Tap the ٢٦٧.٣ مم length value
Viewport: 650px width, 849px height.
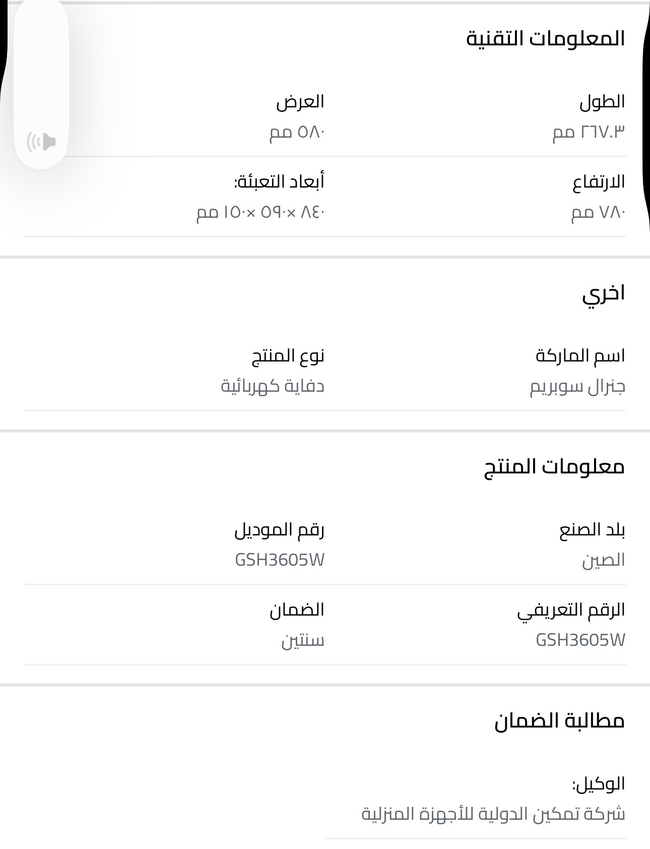[x=589, y=132]
